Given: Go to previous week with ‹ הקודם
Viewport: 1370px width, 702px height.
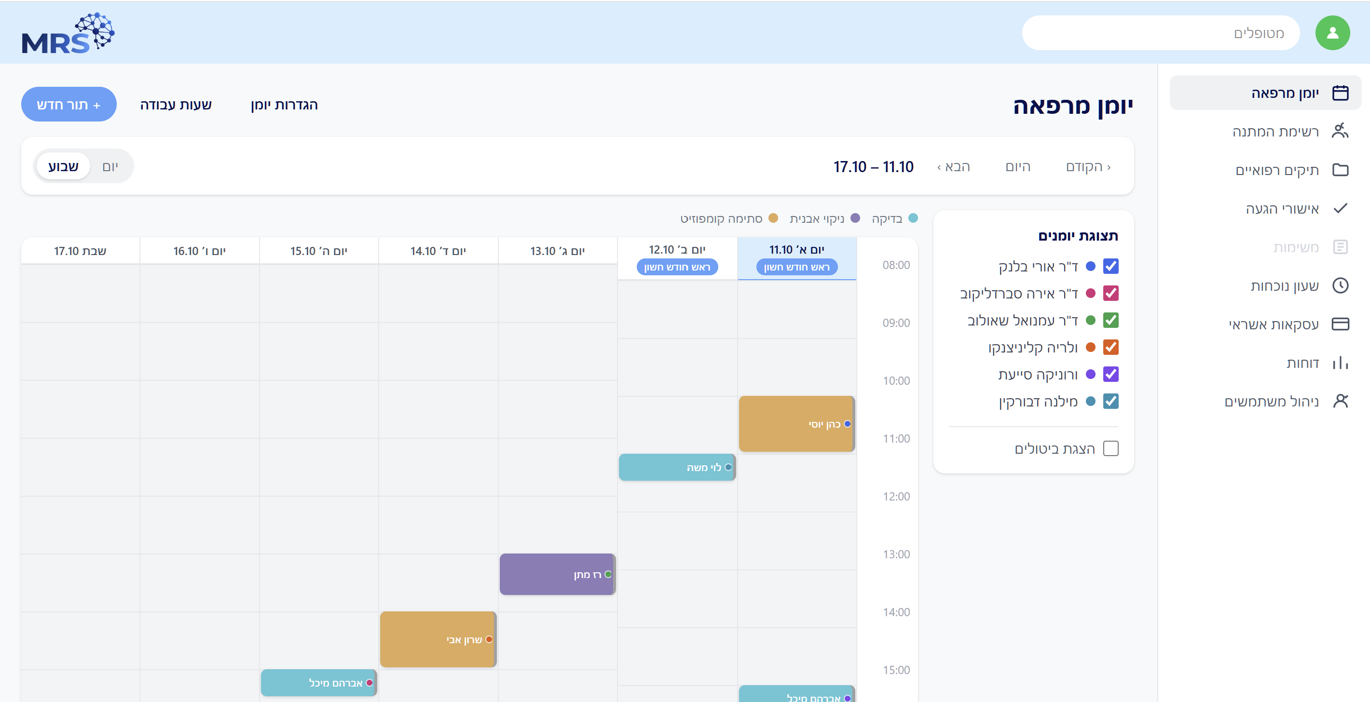Looking at the screenshot, I should tap(1088, 167).
